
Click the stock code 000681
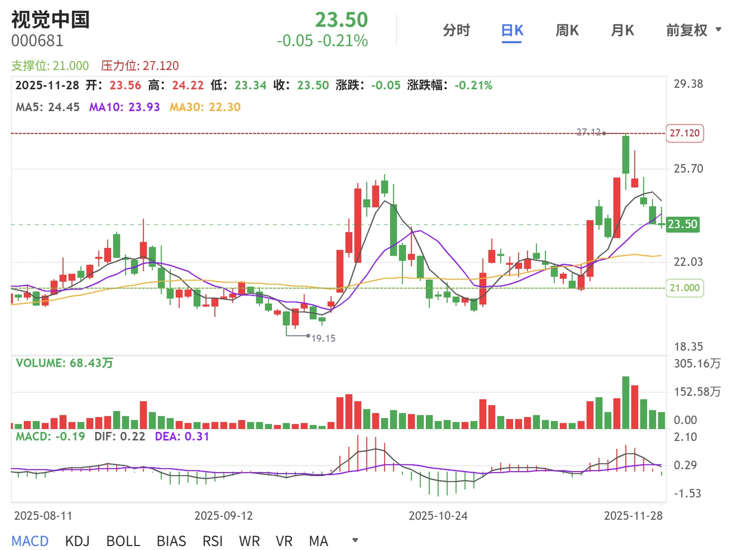pyautogui.click(x=37, y=41)
